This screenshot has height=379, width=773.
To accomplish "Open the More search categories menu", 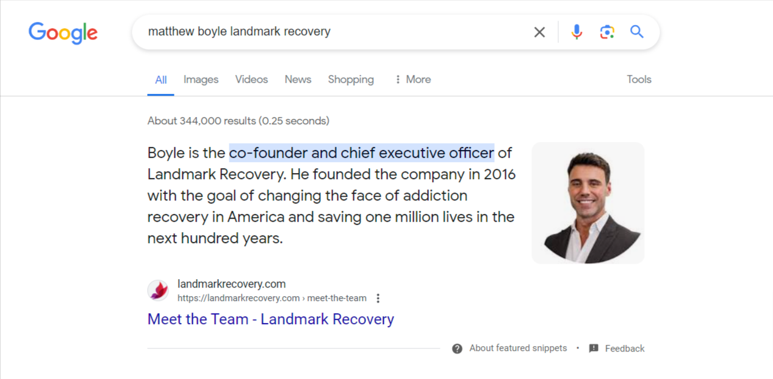I will coord(412,79).
